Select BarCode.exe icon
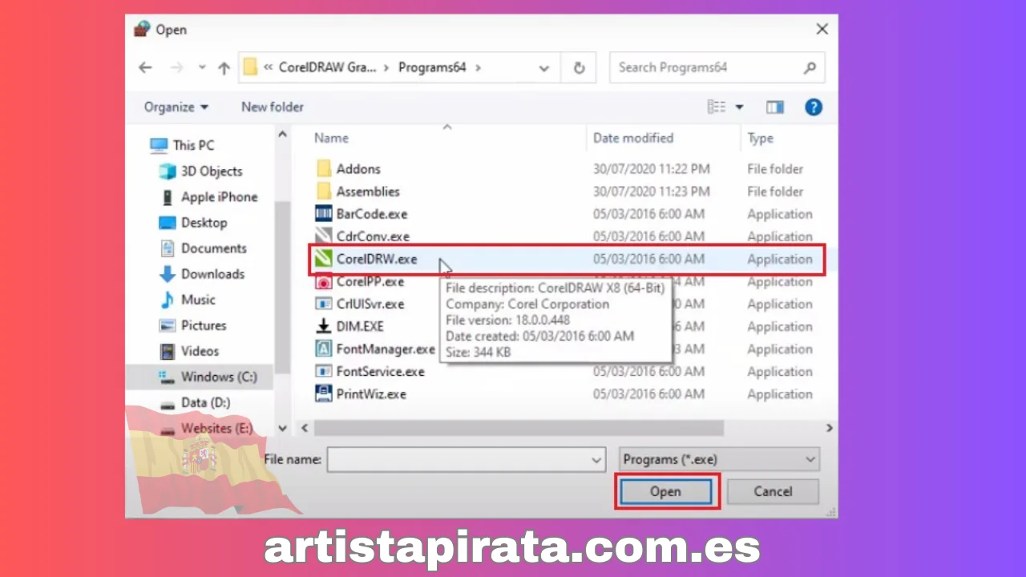Viewport: 1026px width, 577px height. click(x=323, y=213)
